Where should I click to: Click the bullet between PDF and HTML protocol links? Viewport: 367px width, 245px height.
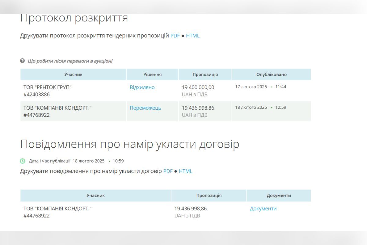click(183, 36)
